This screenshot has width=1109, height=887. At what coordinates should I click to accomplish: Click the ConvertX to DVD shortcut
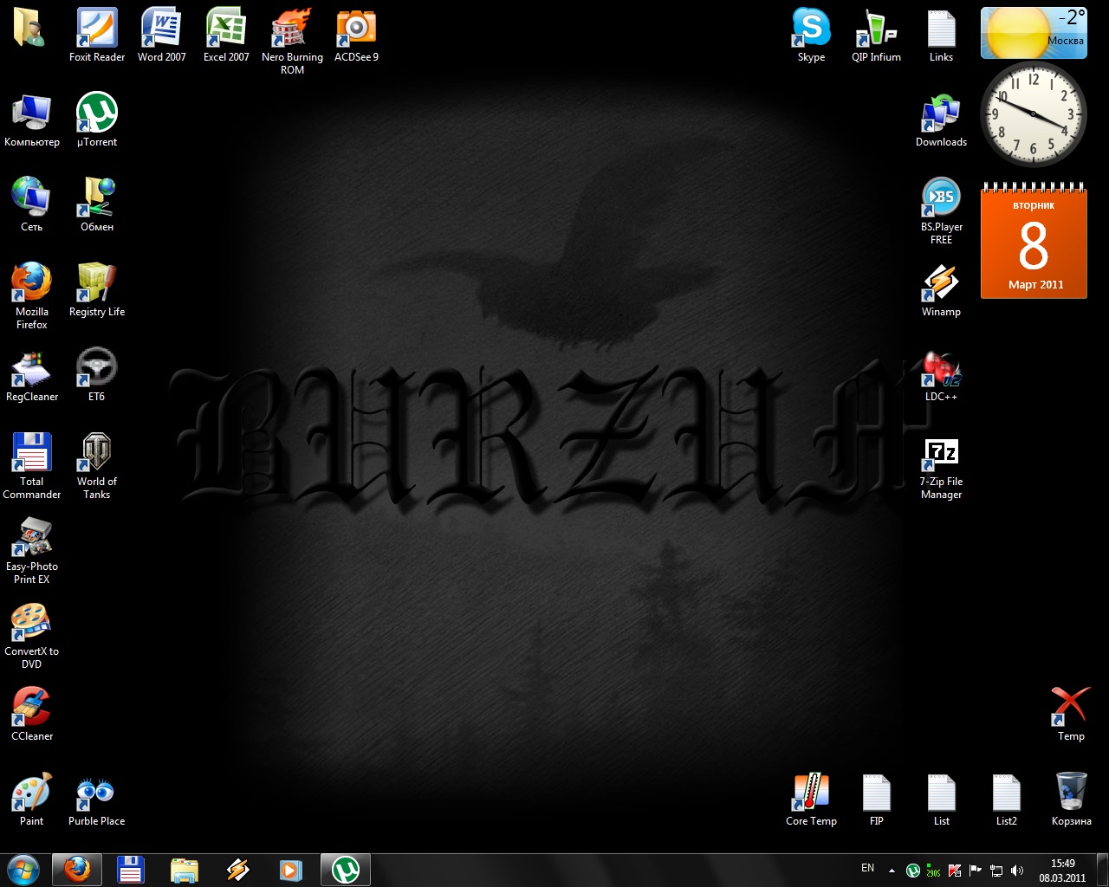click(x=32, y=636)
